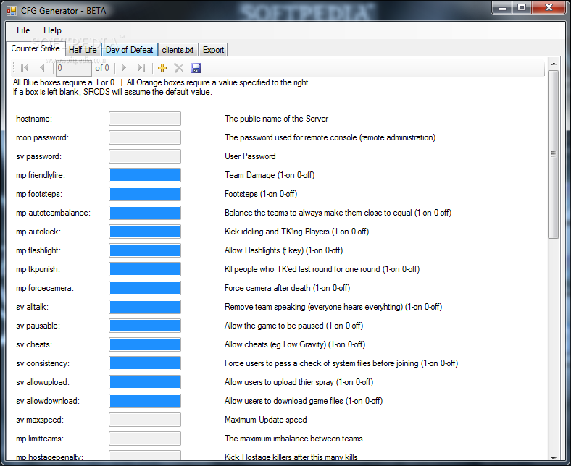Open the Export tab
The image size is (571, 466).
point(213,50)
